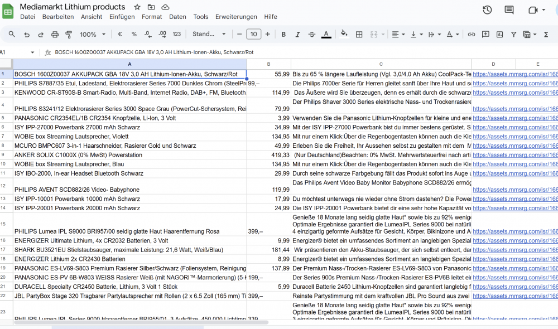558x329 pixels.
Task: Increase decimal places
Action: (x=162, y=34)
